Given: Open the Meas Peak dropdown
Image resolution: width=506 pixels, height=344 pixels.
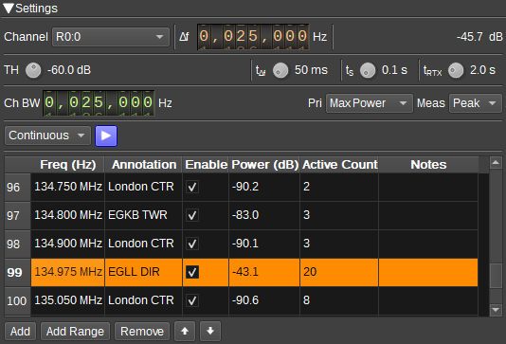Looking at the screenshot, I should (x=475, y=103).
